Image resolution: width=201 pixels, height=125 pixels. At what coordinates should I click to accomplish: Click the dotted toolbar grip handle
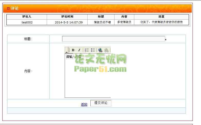click(69, 50)
